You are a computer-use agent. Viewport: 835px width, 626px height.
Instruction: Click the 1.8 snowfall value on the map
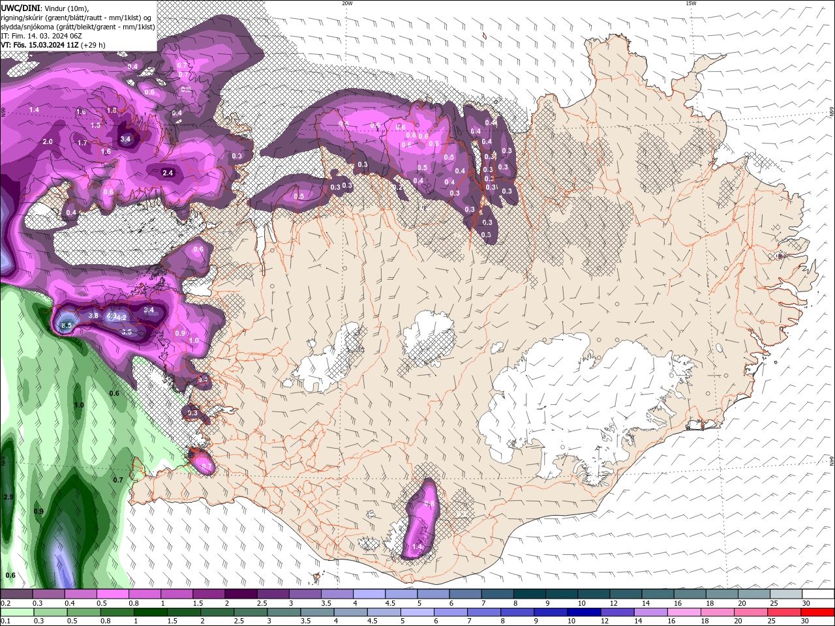112,111
